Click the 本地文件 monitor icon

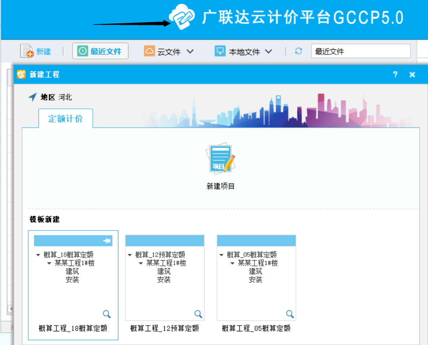[x=220, y=51]
